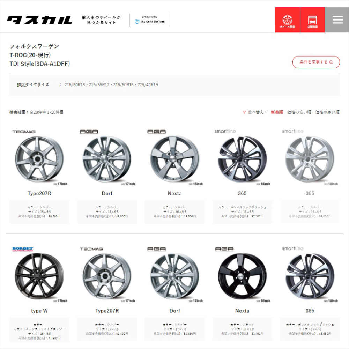Image resolution: width=349 pixels, height=349 pixels.
Task: Click the sort filter funnel icon
Action: (244, 112)
